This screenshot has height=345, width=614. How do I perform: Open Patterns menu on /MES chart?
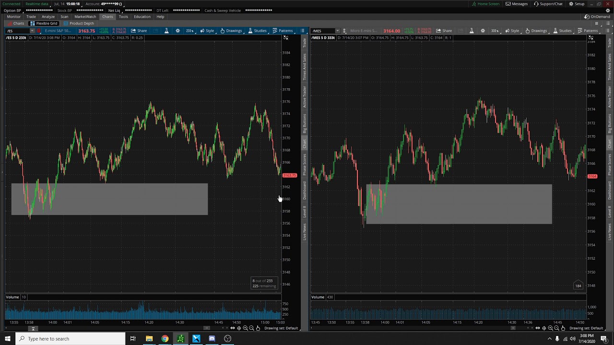point(588,31)
